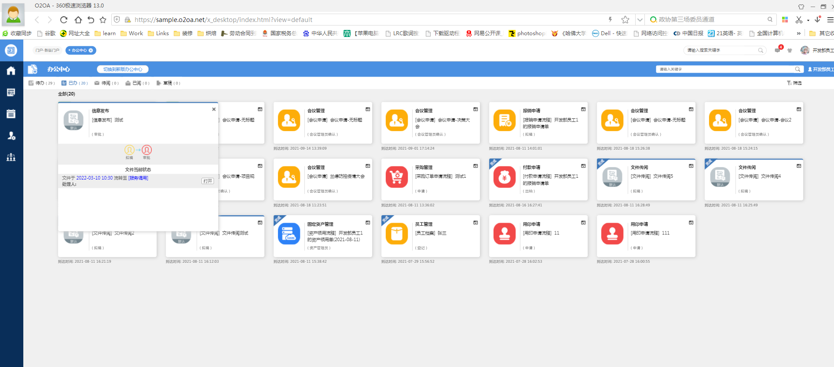Click the 拟稿 node icon in the popup flow
The height and width of the screenshot is (367, 834).
129,150
